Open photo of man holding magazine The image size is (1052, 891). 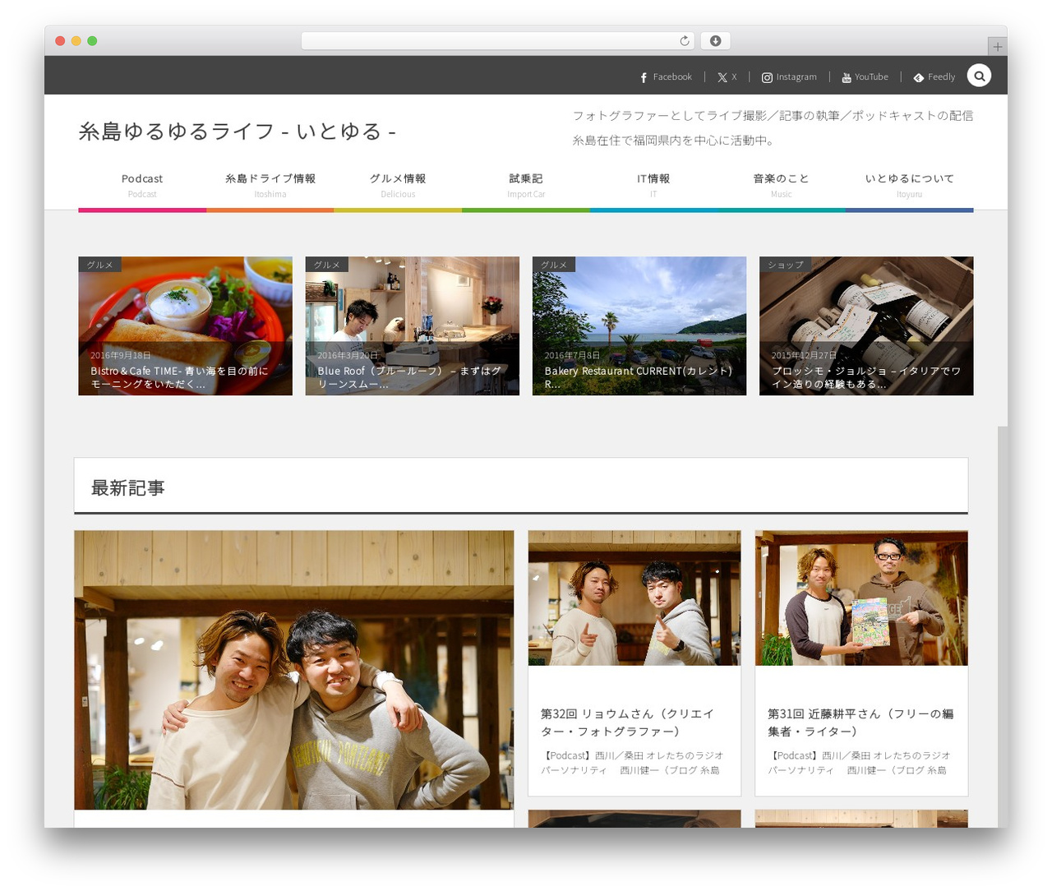[861, 598]
